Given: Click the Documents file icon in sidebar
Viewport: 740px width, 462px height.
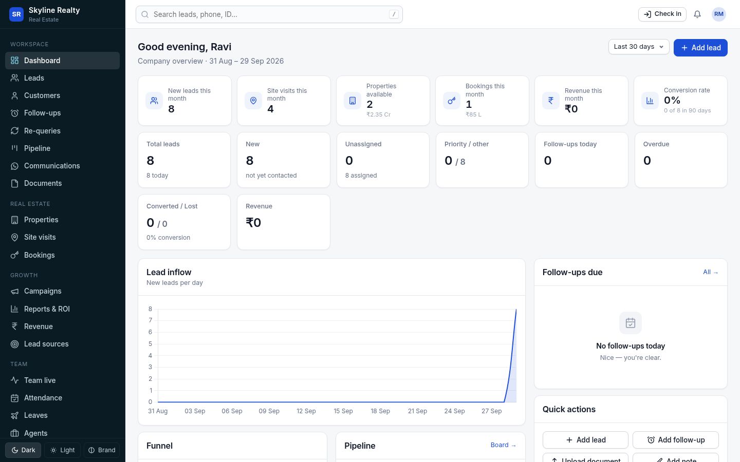Looking at the screenshot, I should tap(15, 183).
